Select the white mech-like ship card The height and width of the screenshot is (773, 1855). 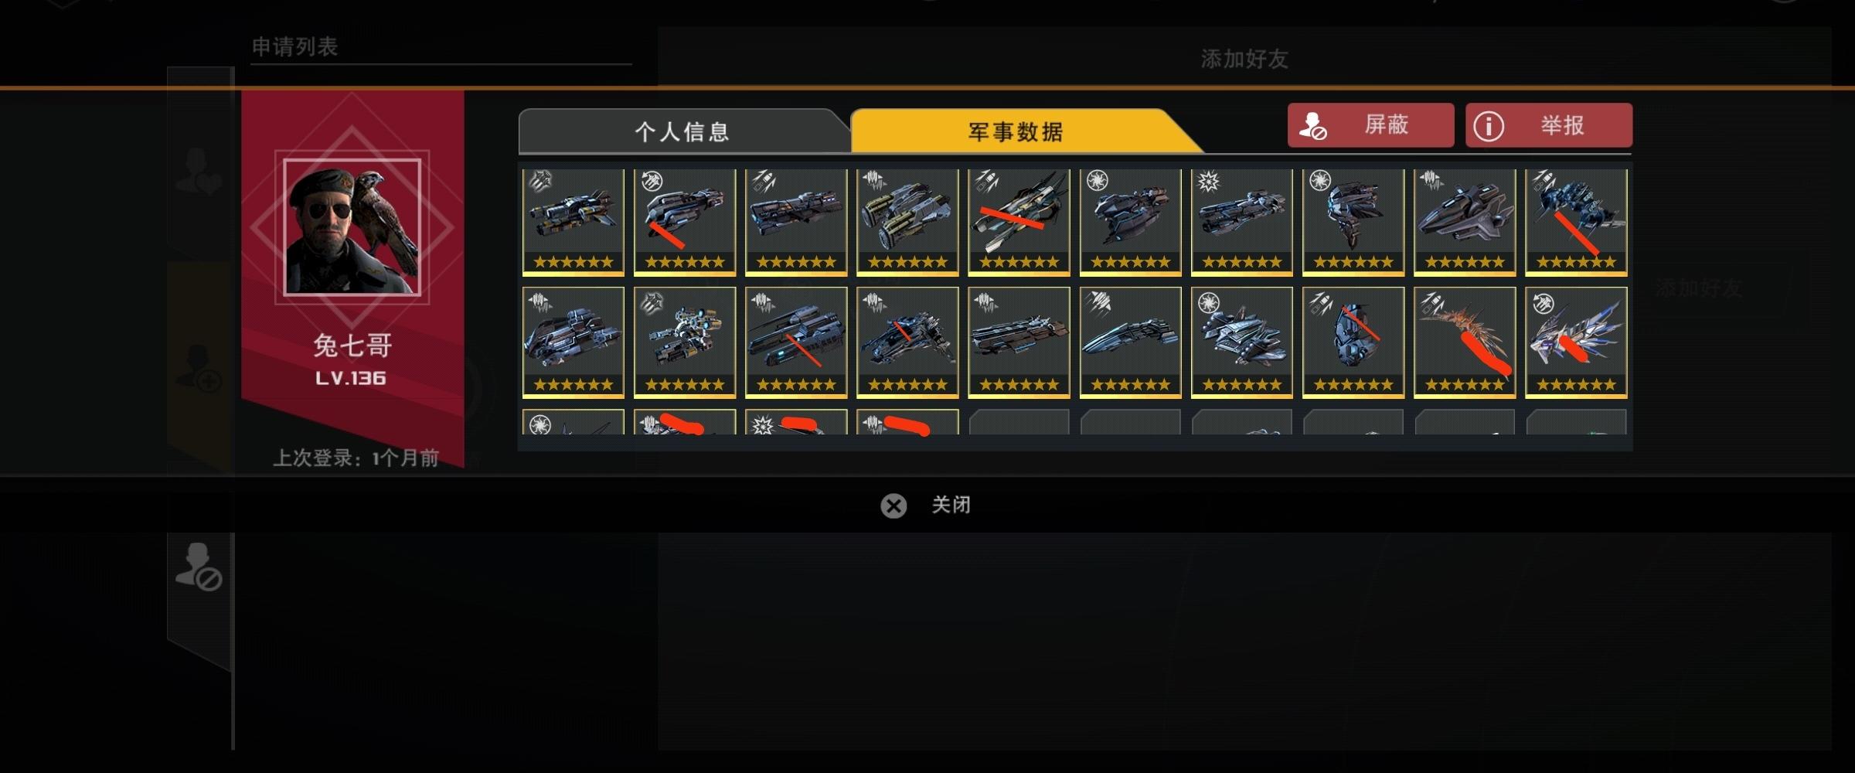684,342
